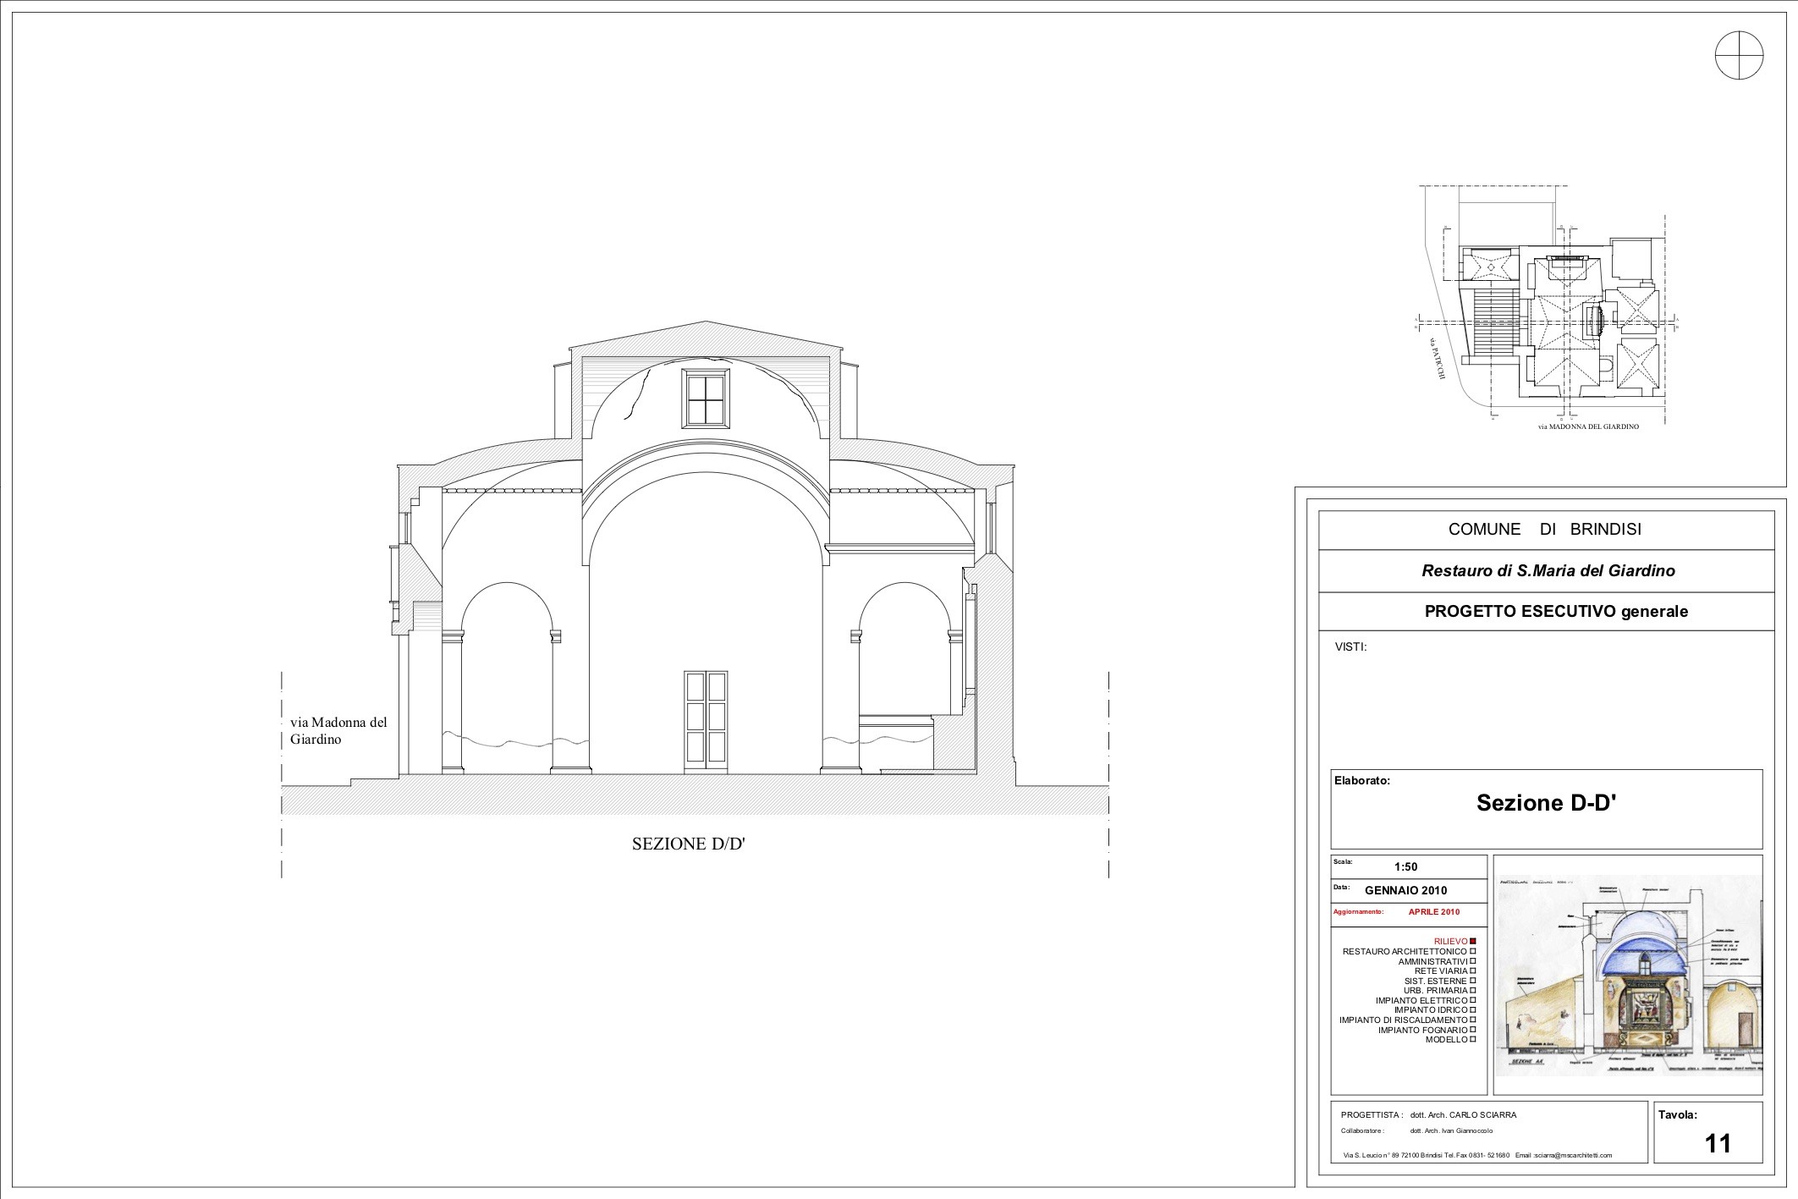Enable the MODELLO checkbox
Viewport: 1798px width, 1199px height.
1473,1039
